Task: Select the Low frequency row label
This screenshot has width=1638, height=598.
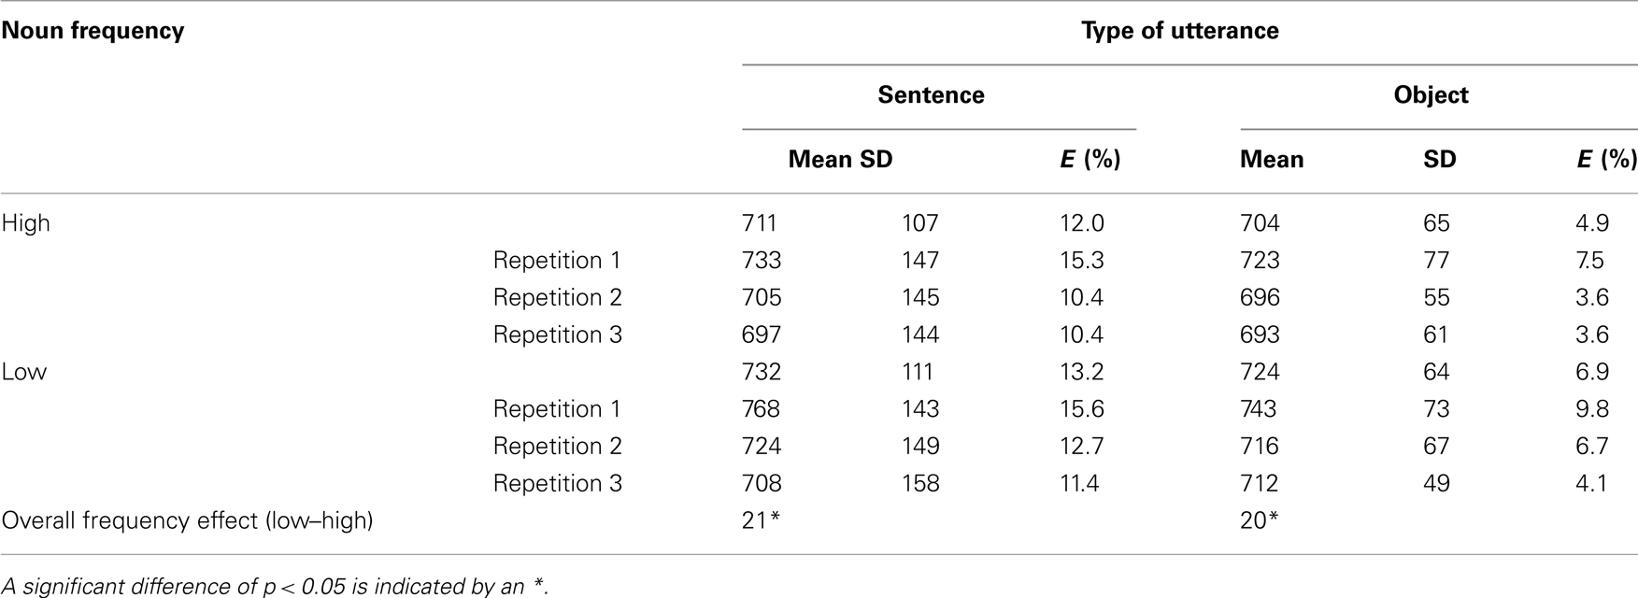Action: pos(24,372)
